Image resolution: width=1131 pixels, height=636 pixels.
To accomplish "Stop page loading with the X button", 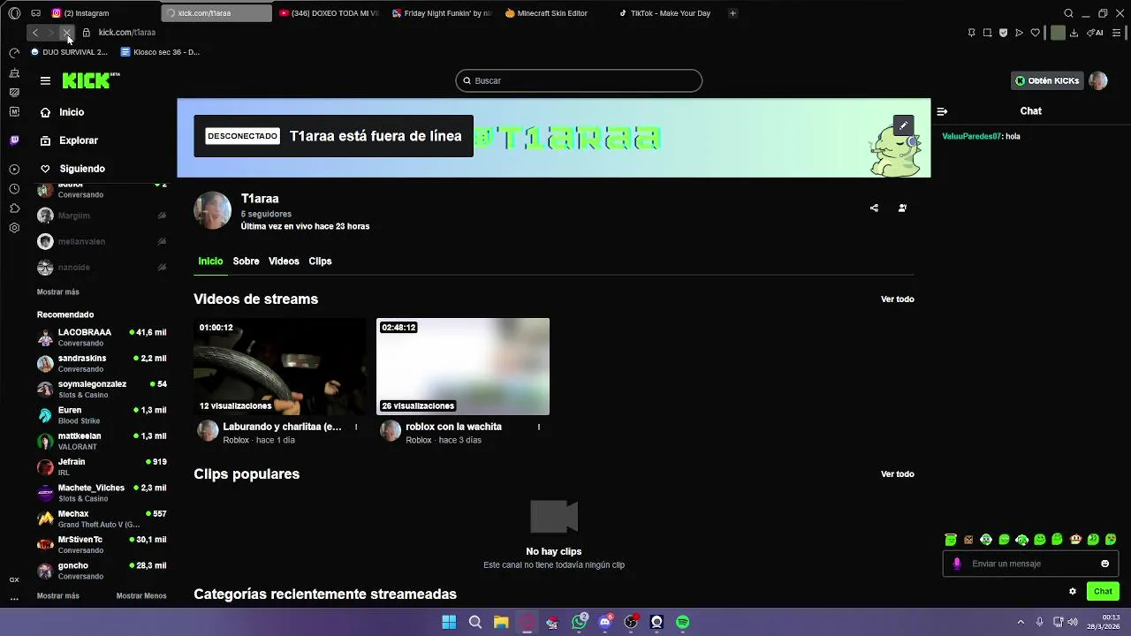I will coord(66,33).
